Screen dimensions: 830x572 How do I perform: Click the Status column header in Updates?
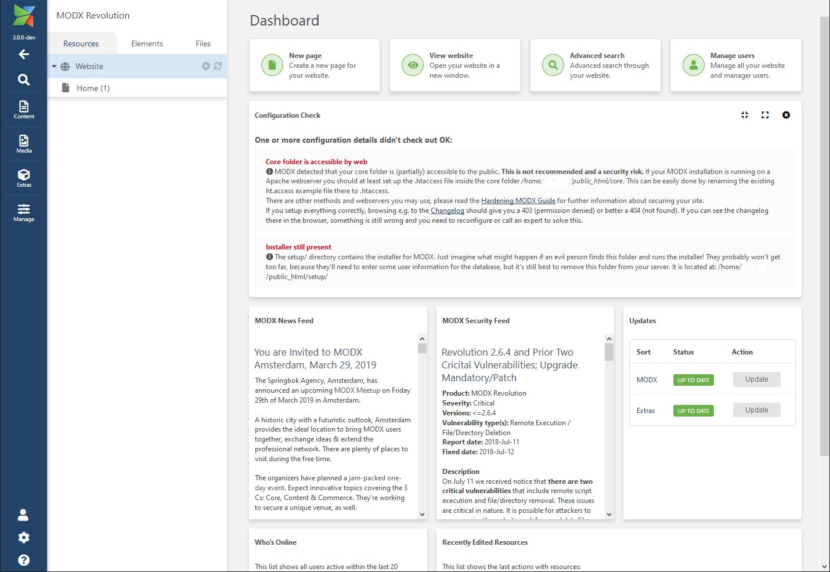click(683, 352)
